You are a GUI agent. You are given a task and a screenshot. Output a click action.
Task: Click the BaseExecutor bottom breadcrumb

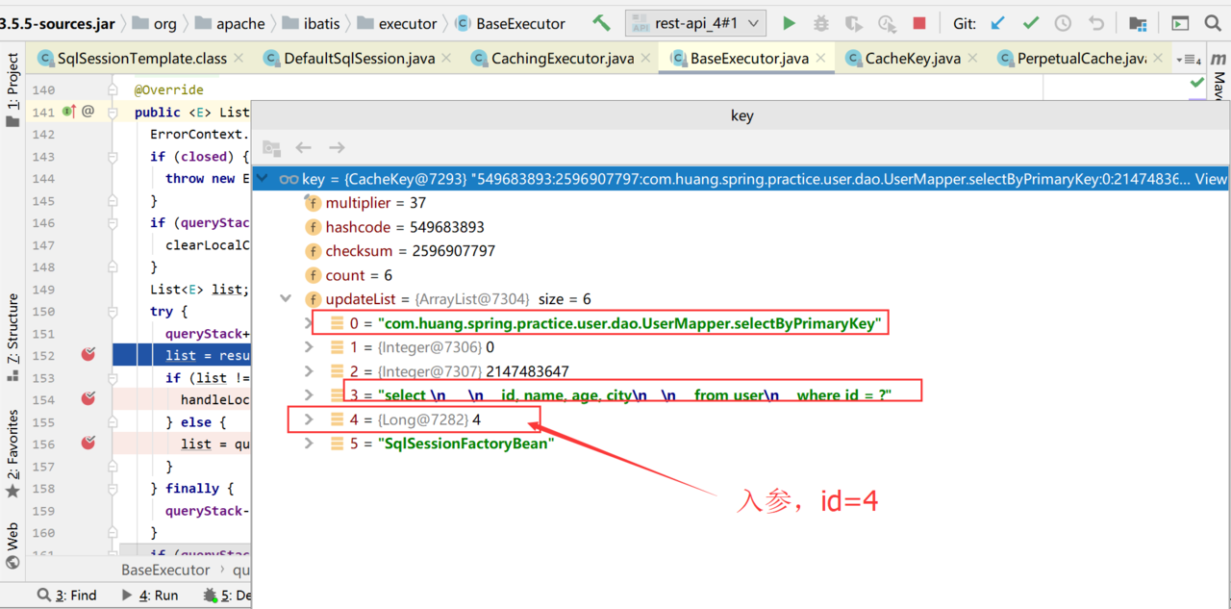(x=165, y=570)
